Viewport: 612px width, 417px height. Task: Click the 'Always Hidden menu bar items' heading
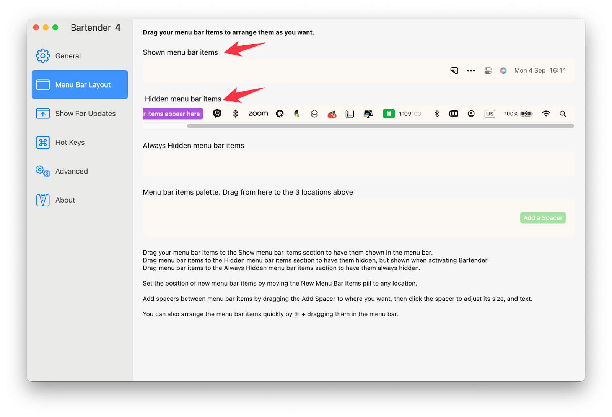(193, 146)
